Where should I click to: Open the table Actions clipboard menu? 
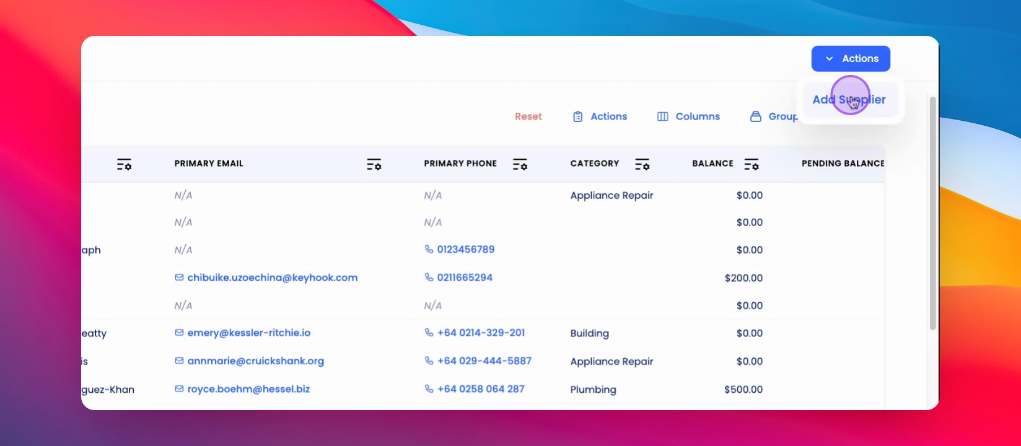pos(600,116)
